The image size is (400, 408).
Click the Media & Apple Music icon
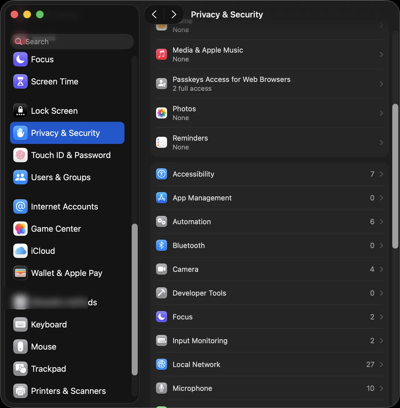(162, 54)
